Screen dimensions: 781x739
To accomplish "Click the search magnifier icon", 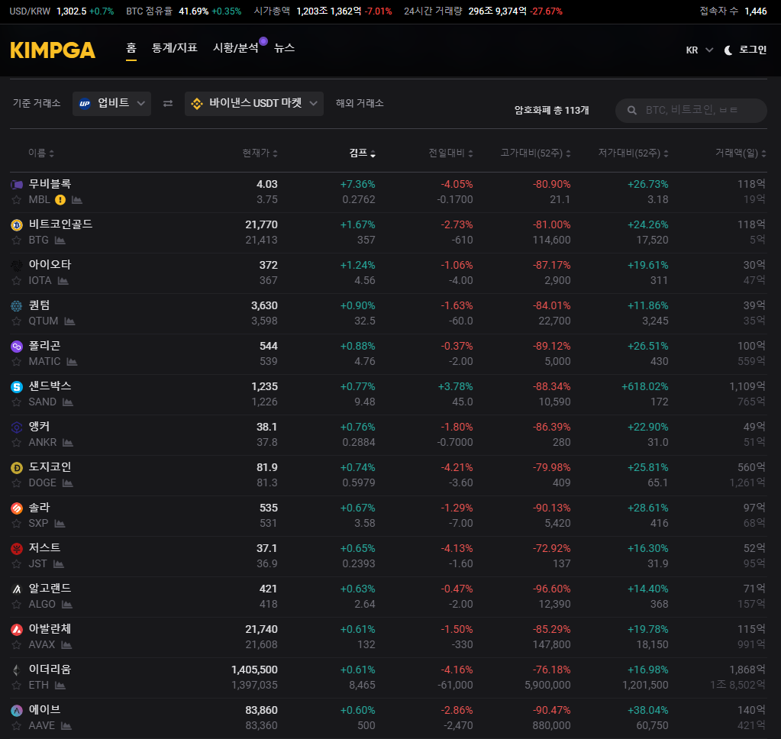I will click(x=631, y=110).
